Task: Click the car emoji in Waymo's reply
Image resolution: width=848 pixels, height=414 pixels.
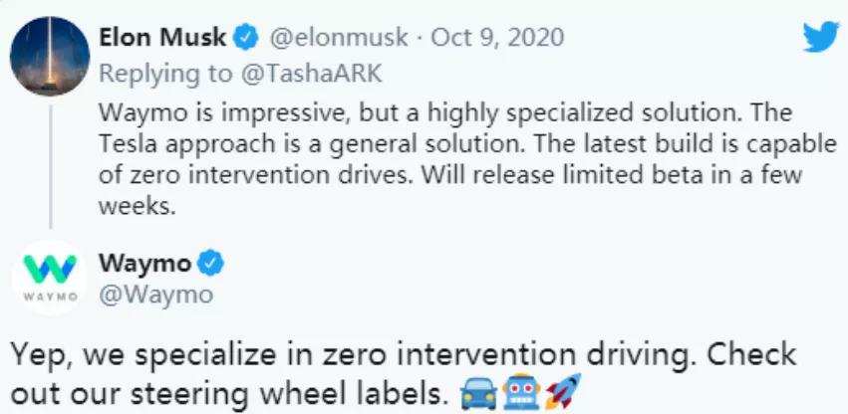Action: 478,389
